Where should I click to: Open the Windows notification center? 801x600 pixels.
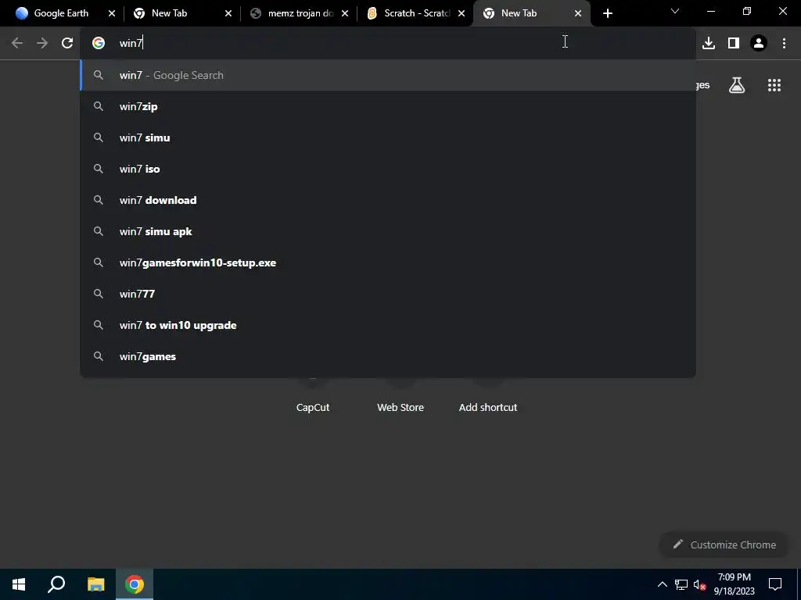click(775, 584)
